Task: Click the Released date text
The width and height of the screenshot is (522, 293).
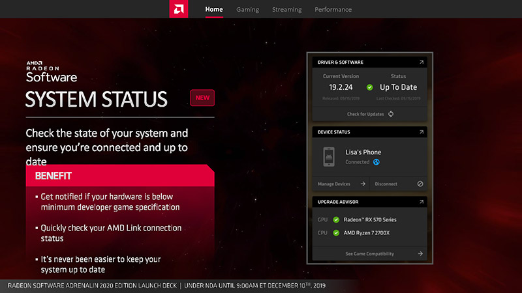Action: tap(341, 98)
